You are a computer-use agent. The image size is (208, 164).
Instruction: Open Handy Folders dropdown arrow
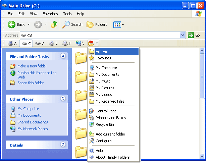[97, 43]
